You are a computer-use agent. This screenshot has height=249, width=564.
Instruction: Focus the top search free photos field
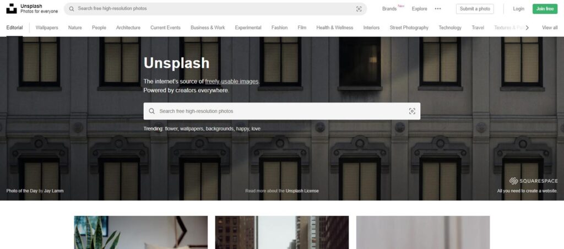pos(215,9)
